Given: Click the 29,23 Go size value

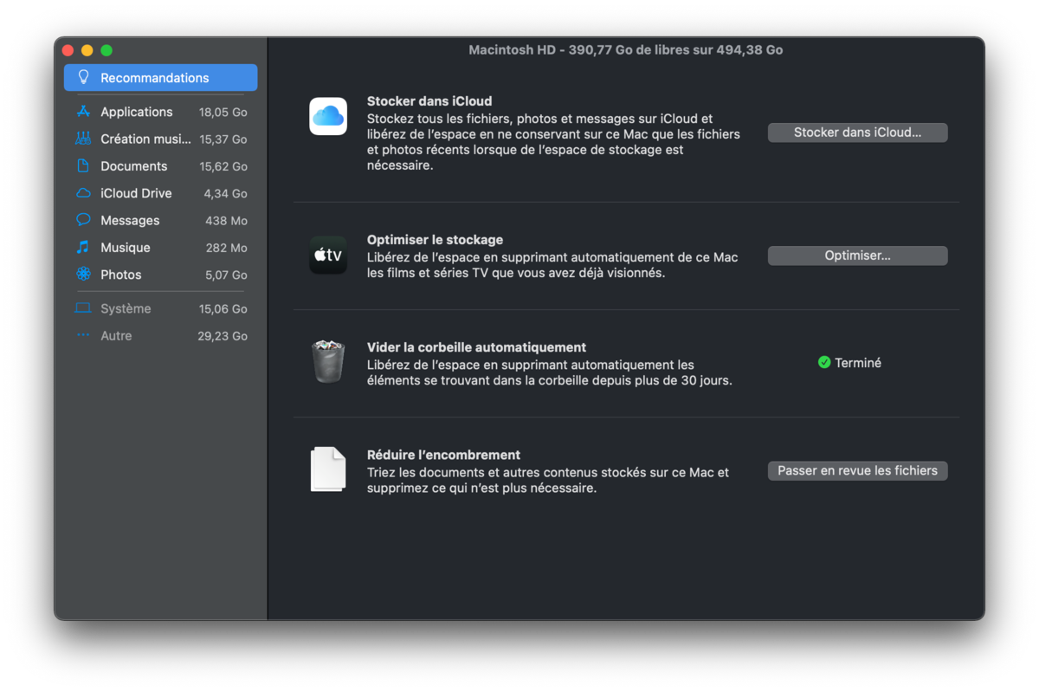Looking at the screenshot, I should point(223,335).
